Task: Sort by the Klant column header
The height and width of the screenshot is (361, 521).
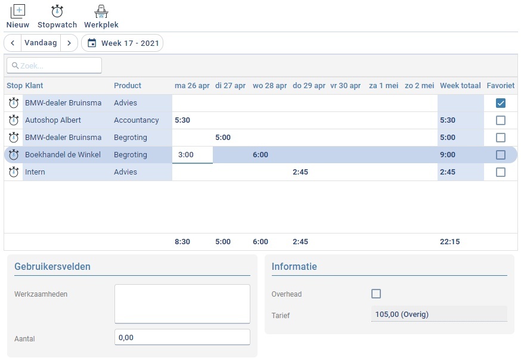Action: 34,86
